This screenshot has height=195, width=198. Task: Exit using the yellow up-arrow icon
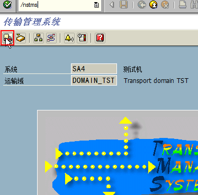click(154, 5)
